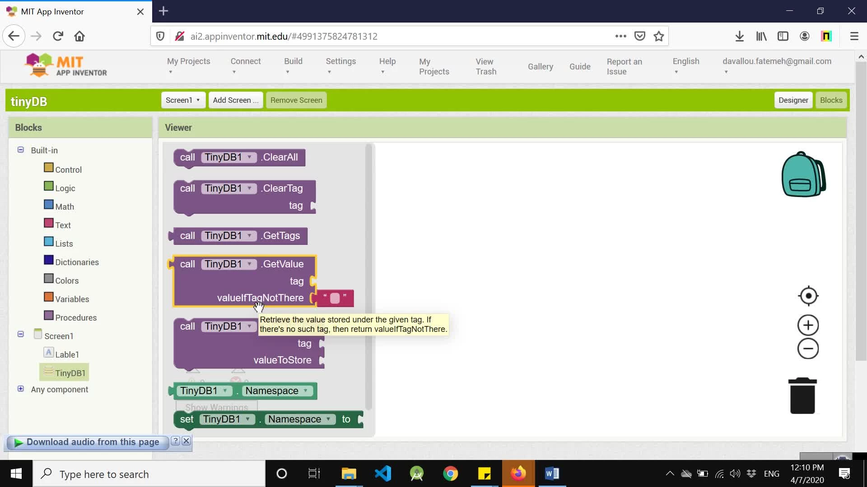Viewport: 867px width, 487px height.
Task: Open the Firefox hamburger menu
Action: (854, 36)
